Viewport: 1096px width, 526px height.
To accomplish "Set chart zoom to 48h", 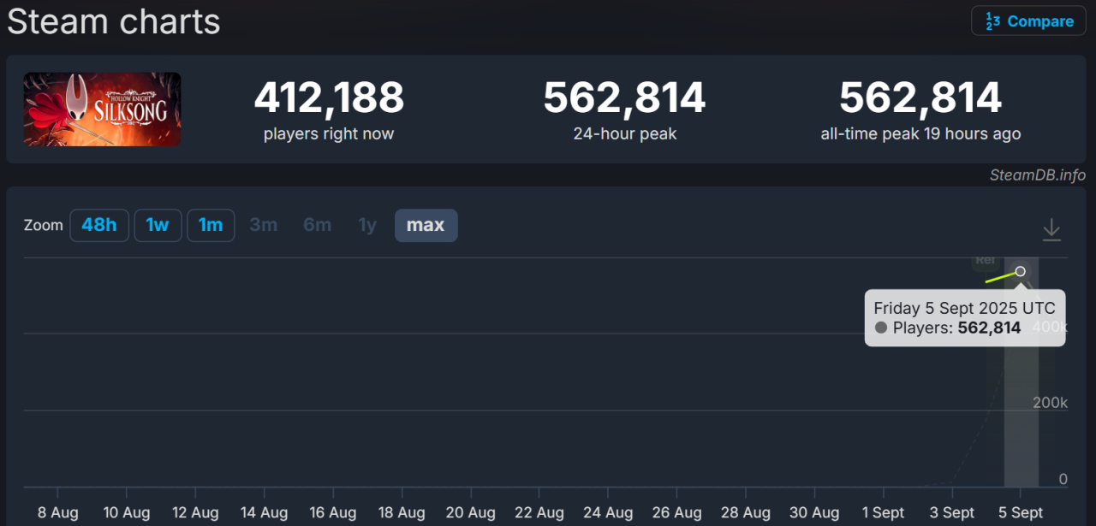I will [x=99, y=225].
